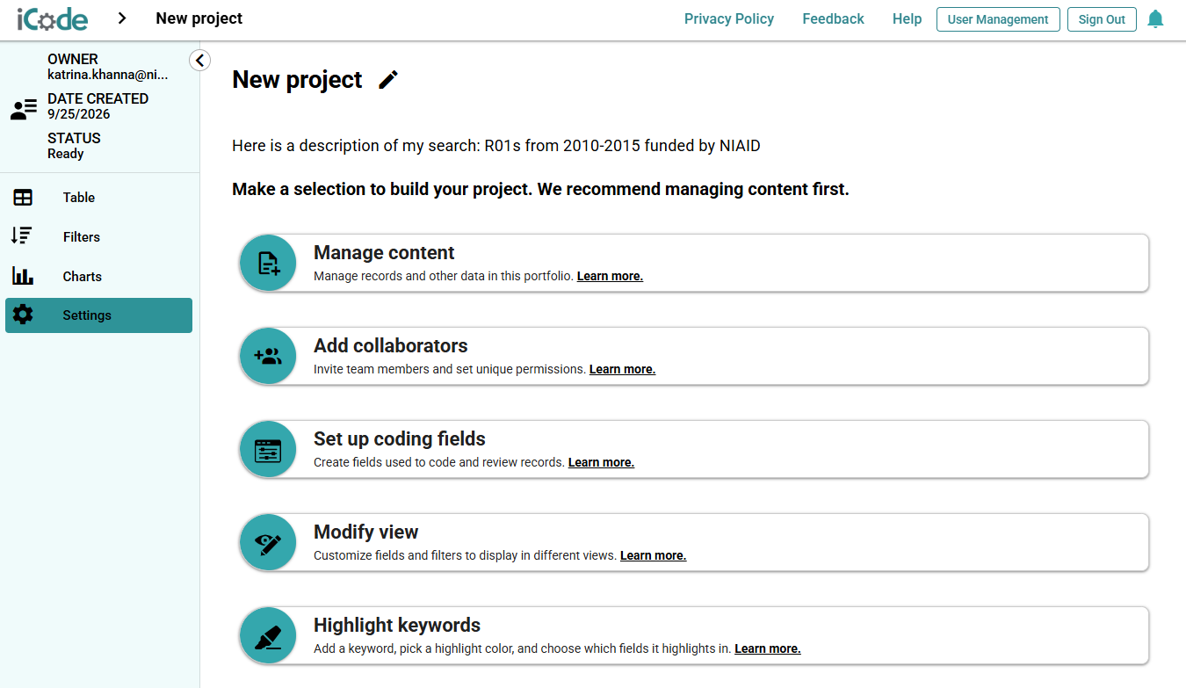
Task: Open Learn more for Manage content
Action: 610,276
